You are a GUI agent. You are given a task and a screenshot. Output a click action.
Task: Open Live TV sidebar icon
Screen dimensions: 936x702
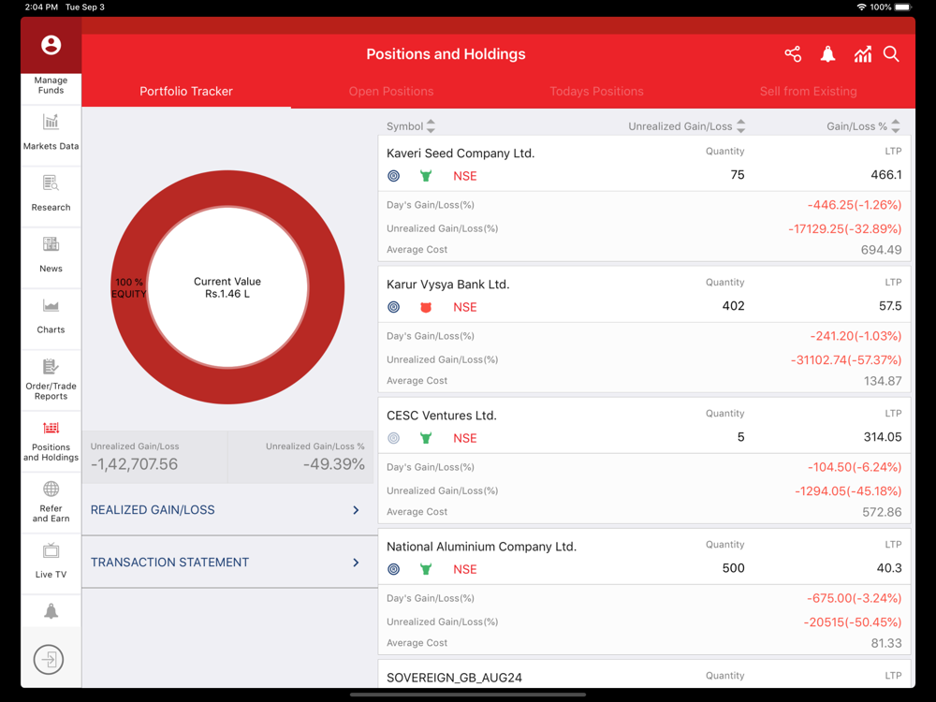(x=51, y=550)
